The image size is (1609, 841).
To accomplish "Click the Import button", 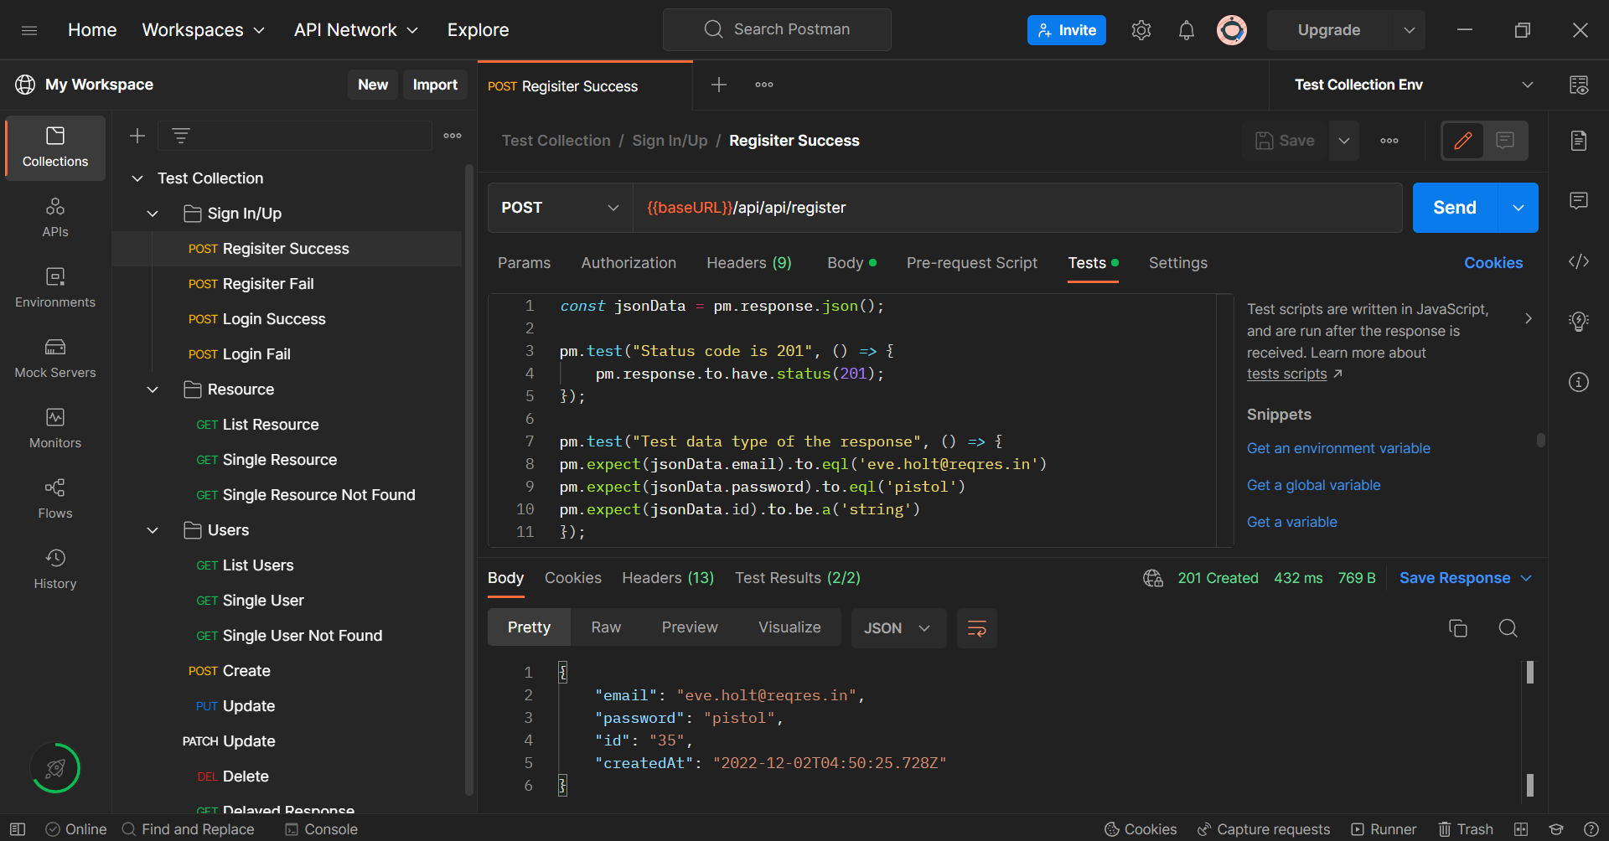I will click(x=435, y=85).
